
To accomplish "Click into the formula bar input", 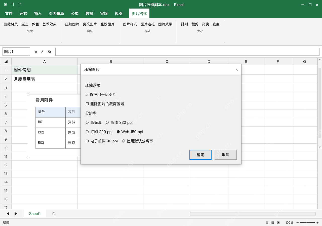I will (187, 52).
